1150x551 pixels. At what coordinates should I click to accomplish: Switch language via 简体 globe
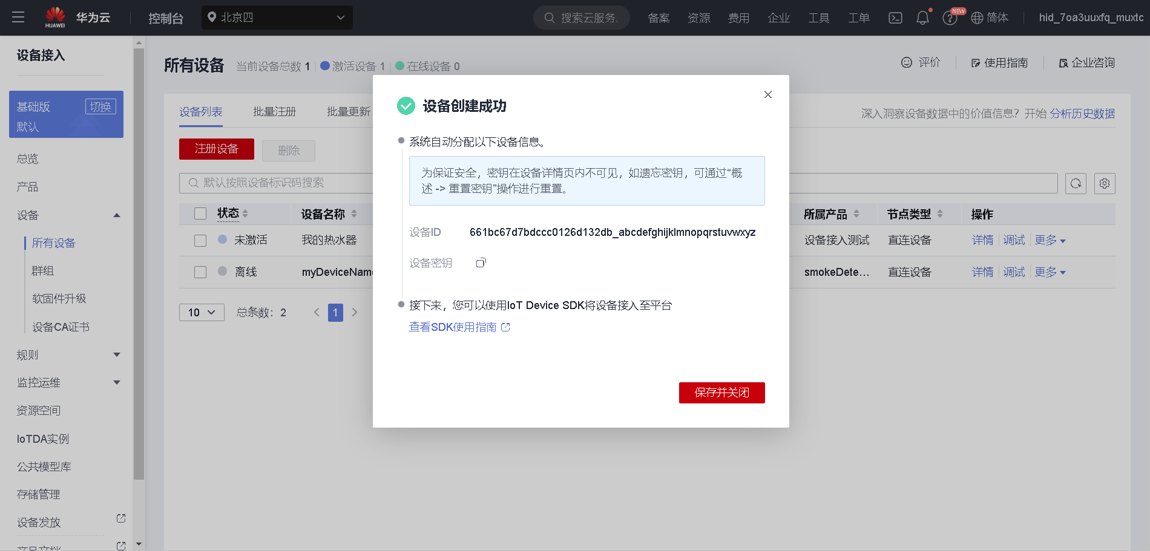pos(990,18)
